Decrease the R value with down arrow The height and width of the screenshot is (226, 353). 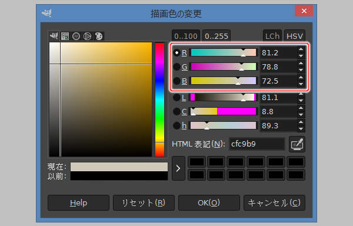(301, 56)
